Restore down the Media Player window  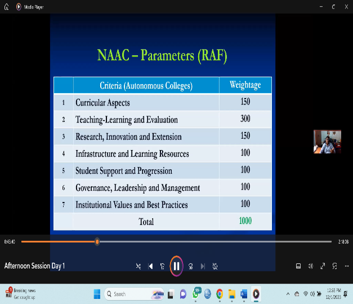pos(333,7)
